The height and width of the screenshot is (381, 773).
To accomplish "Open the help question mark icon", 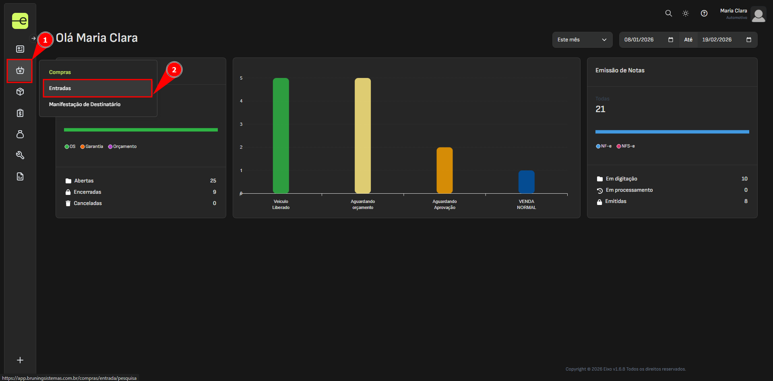I will pyautogui.click(x=704, y=13).
